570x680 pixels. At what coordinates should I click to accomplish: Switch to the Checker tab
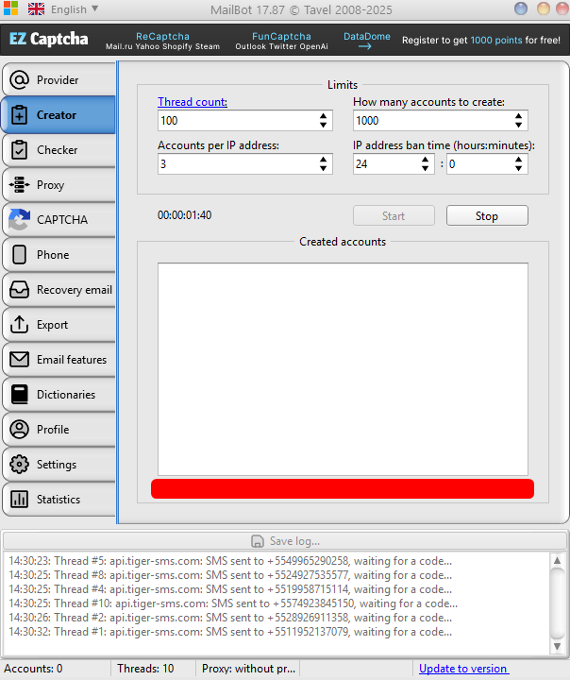(59, 149)
